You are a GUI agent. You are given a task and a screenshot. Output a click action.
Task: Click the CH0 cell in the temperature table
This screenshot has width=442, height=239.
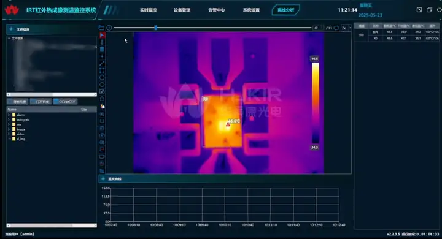pyautogui.click(x=361, y=35)
